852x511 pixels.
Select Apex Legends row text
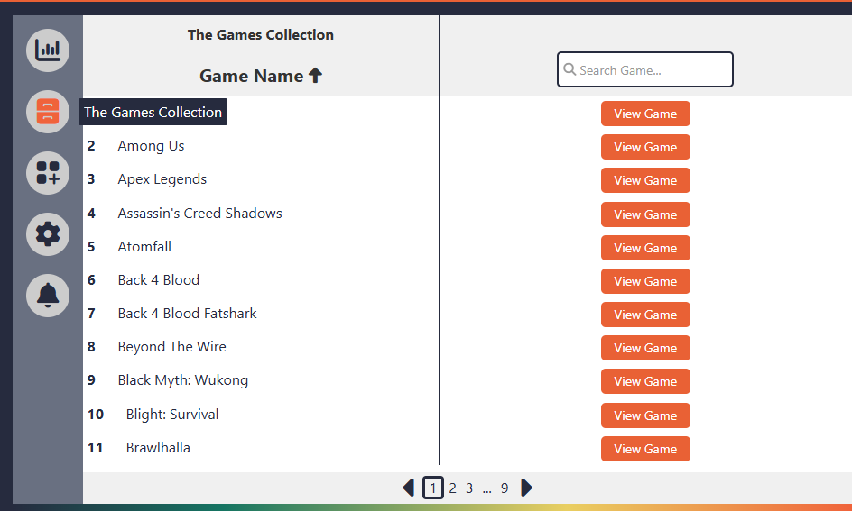pos(162,179)
